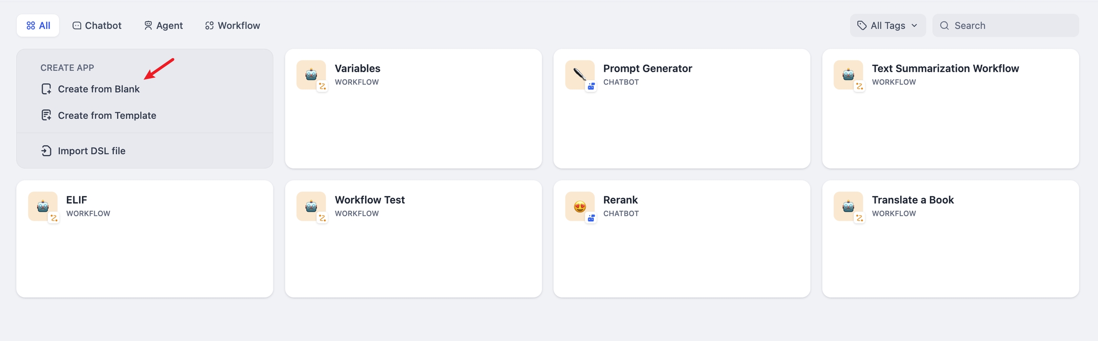Expand the All Tags chevron arrow

914,26
